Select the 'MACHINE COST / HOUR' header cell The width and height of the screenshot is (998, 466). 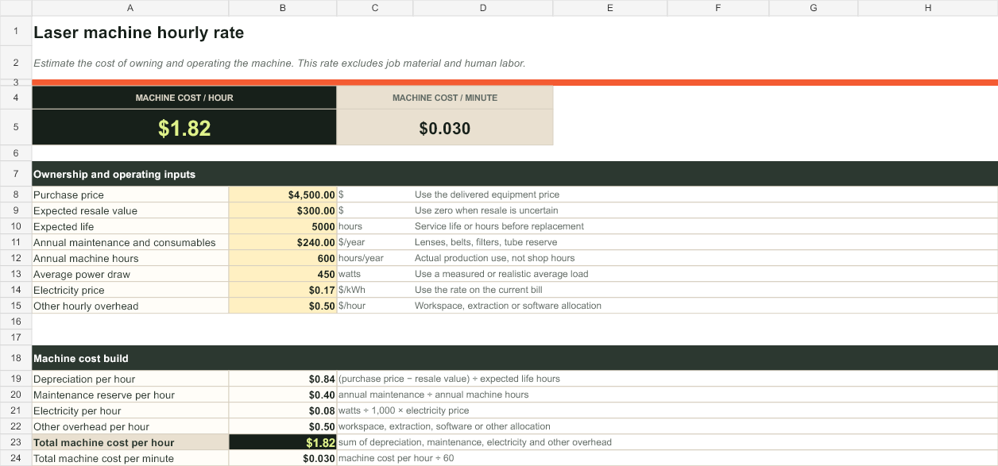point(184,98)
